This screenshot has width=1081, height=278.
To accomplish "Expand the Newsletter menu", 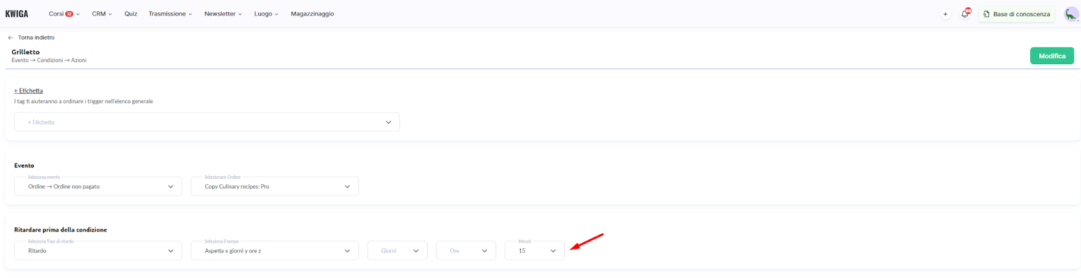I will coord(223,13).
